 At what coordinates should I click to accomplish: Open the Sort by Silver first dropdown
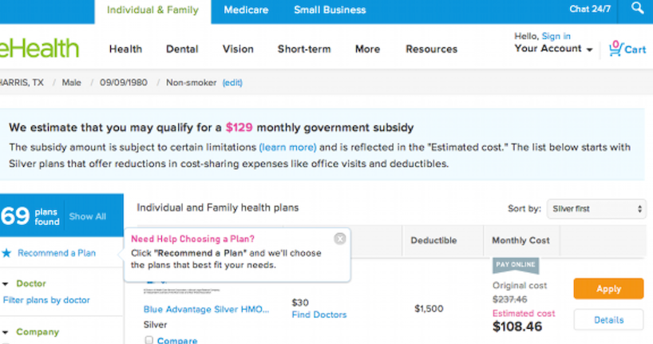coord(596,208)
